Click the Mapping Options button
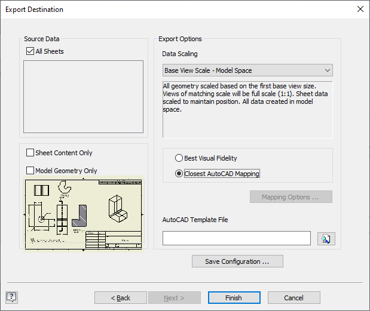Image resolution: width=370 pixels, height=311 pixels. point(291,197)
